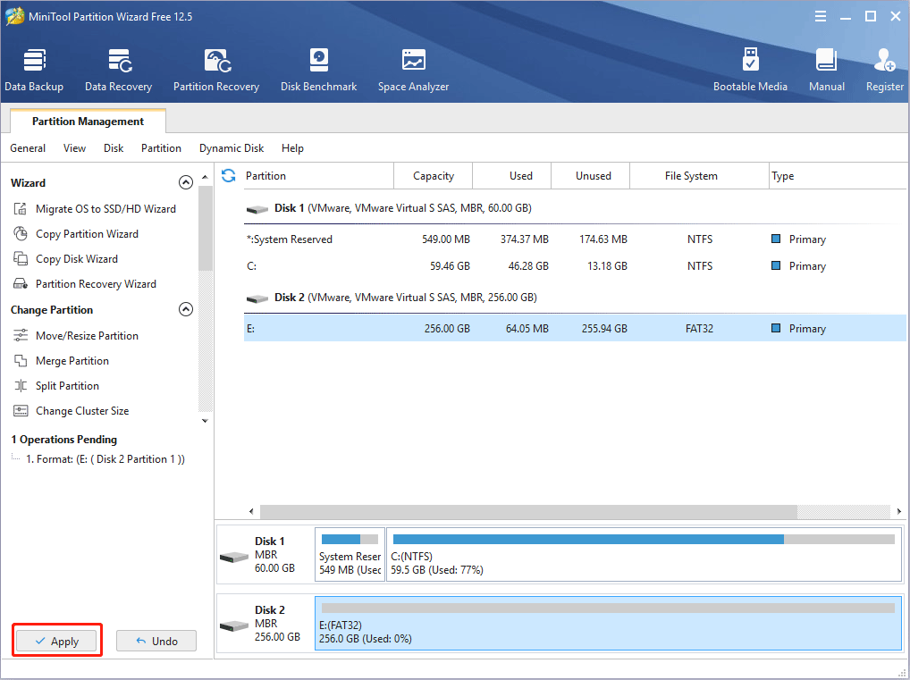
Task: Open the Manual
Action: coord(827,71)
